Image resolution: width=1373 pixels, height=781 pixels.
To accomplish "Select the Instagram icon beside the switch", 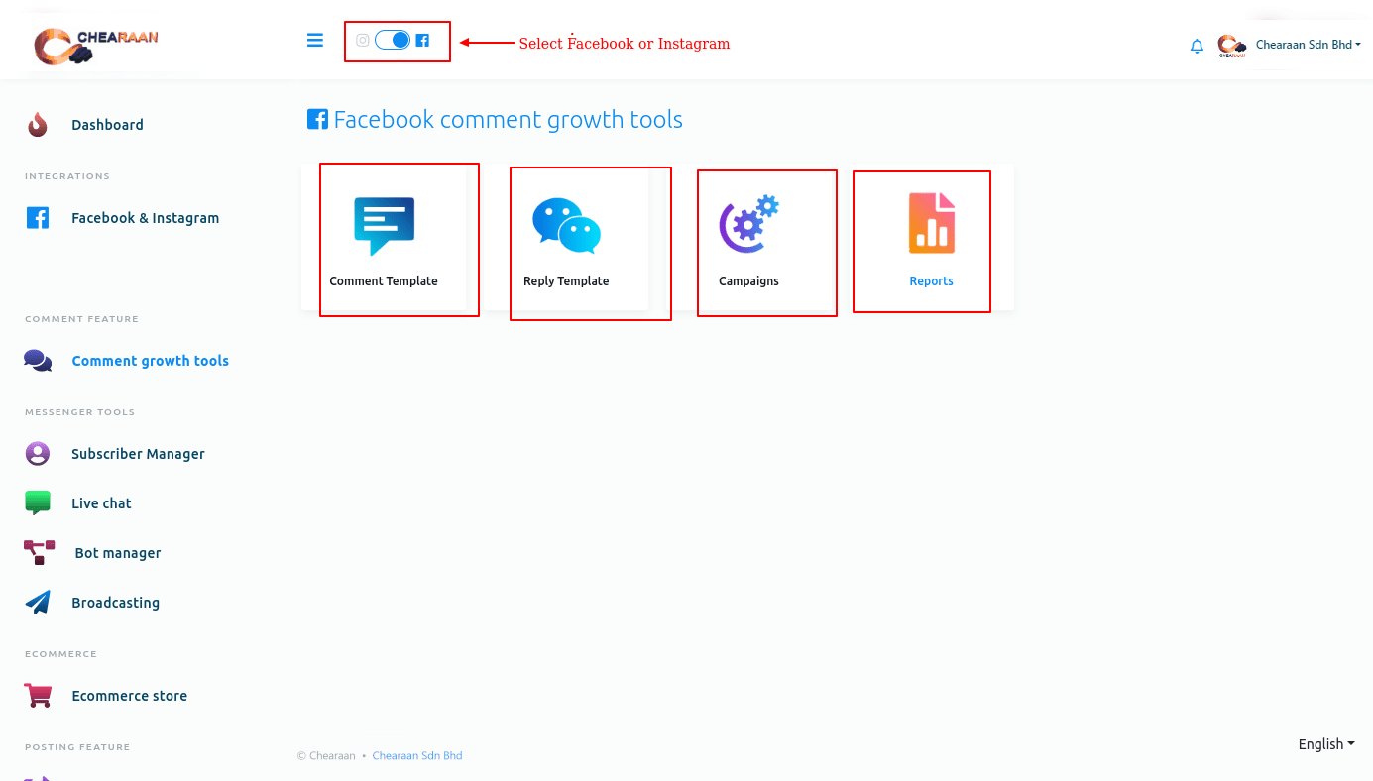I will [x=363, y=41].
